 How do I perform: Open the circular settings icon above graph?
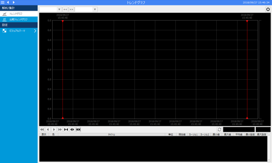[x=268, y=9]
